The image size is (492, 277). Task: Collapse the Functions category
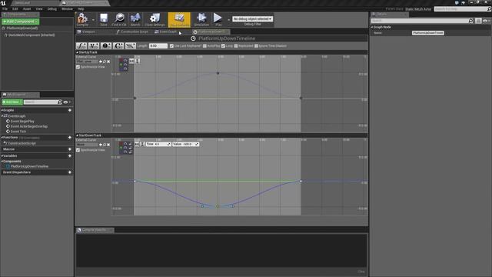coord(2,138)
